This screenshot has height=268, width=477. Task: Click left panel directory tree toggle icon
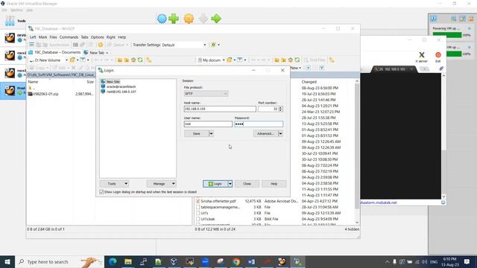point(149,60)
